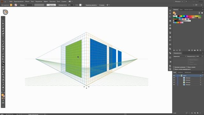Open the Character panel icon in dock

tap(170, 11)
